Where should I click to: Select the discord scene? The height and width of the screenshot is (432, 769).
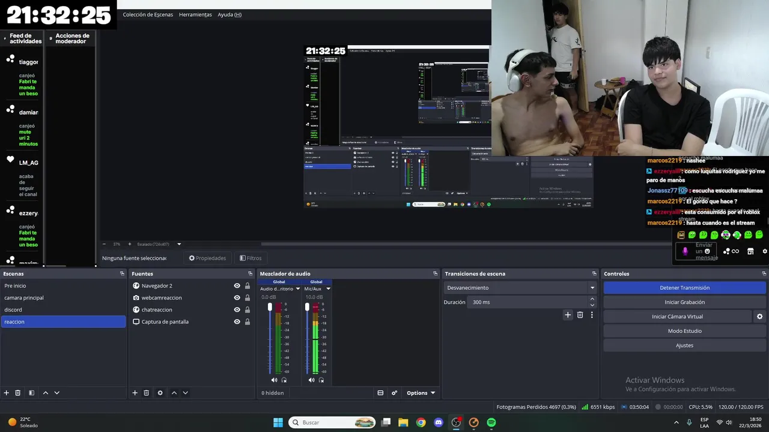coord(62,310)
